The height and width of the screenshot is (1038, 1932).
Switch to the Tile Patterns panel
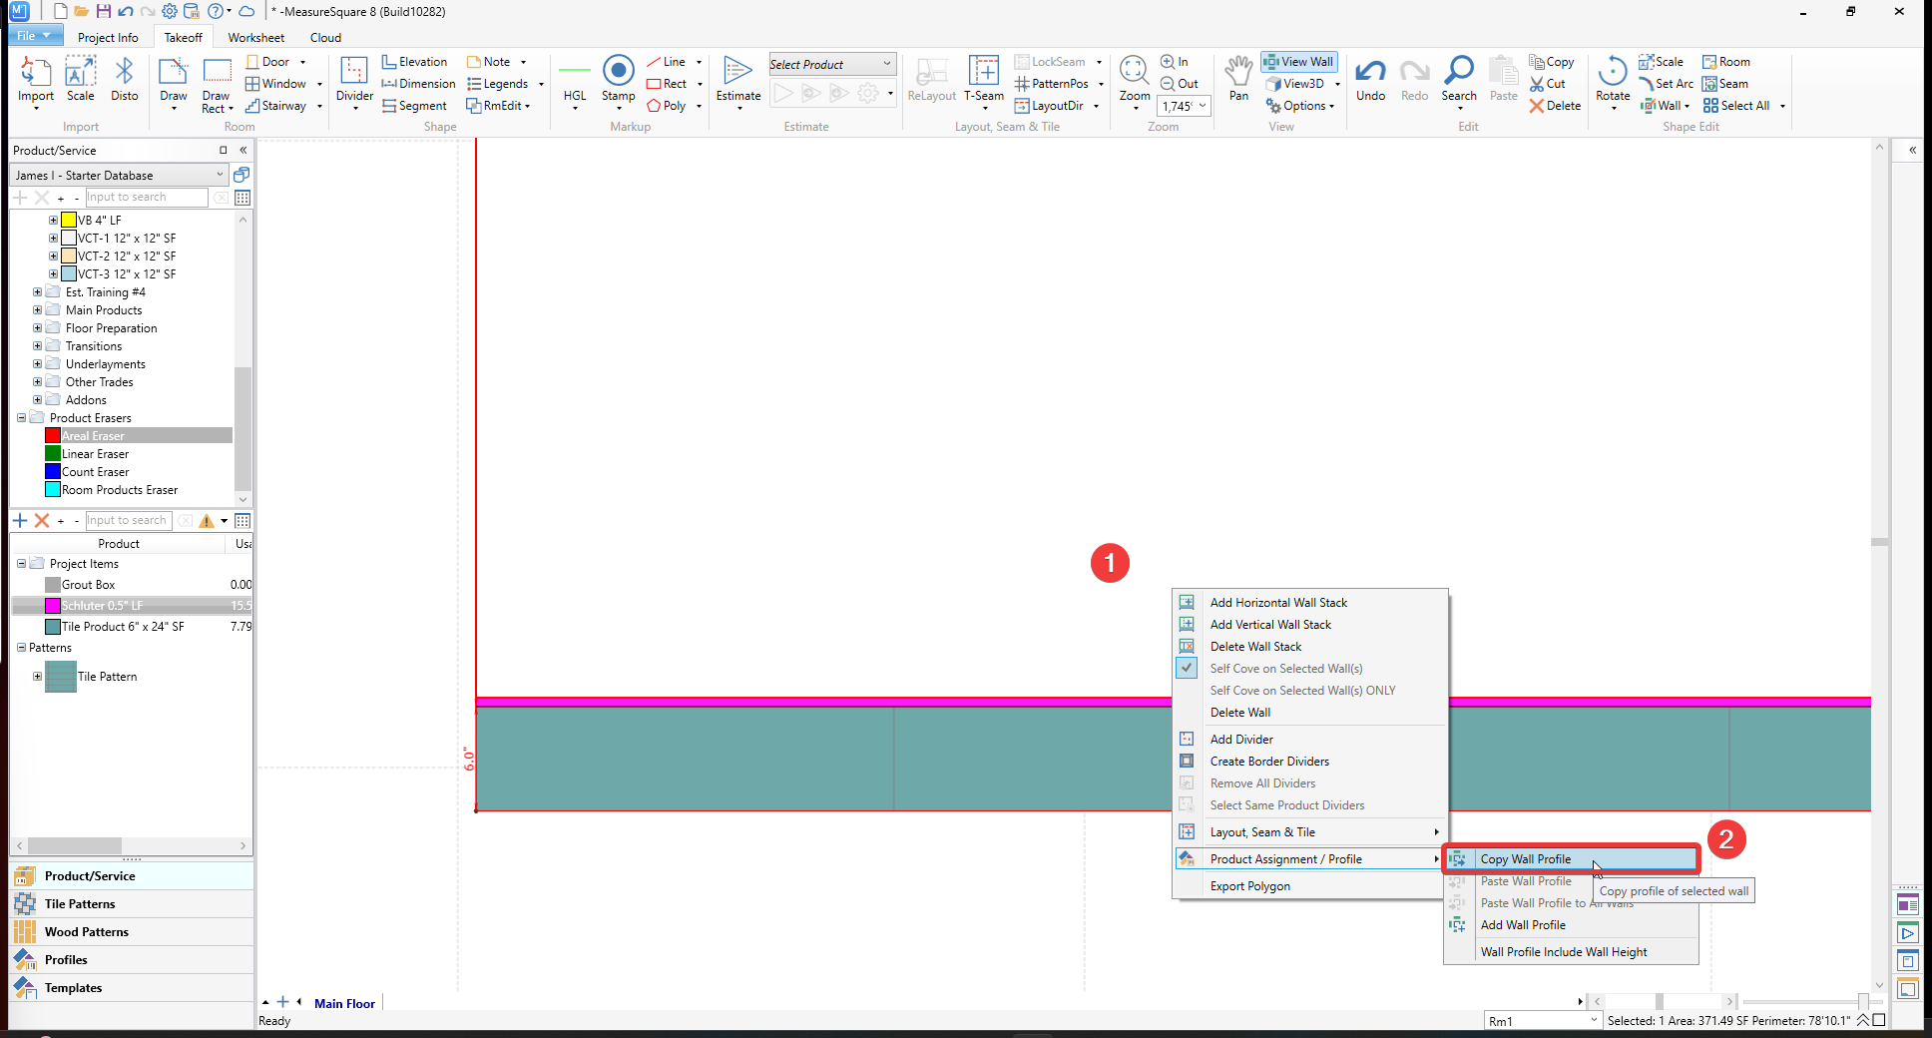tap(132, 904)
